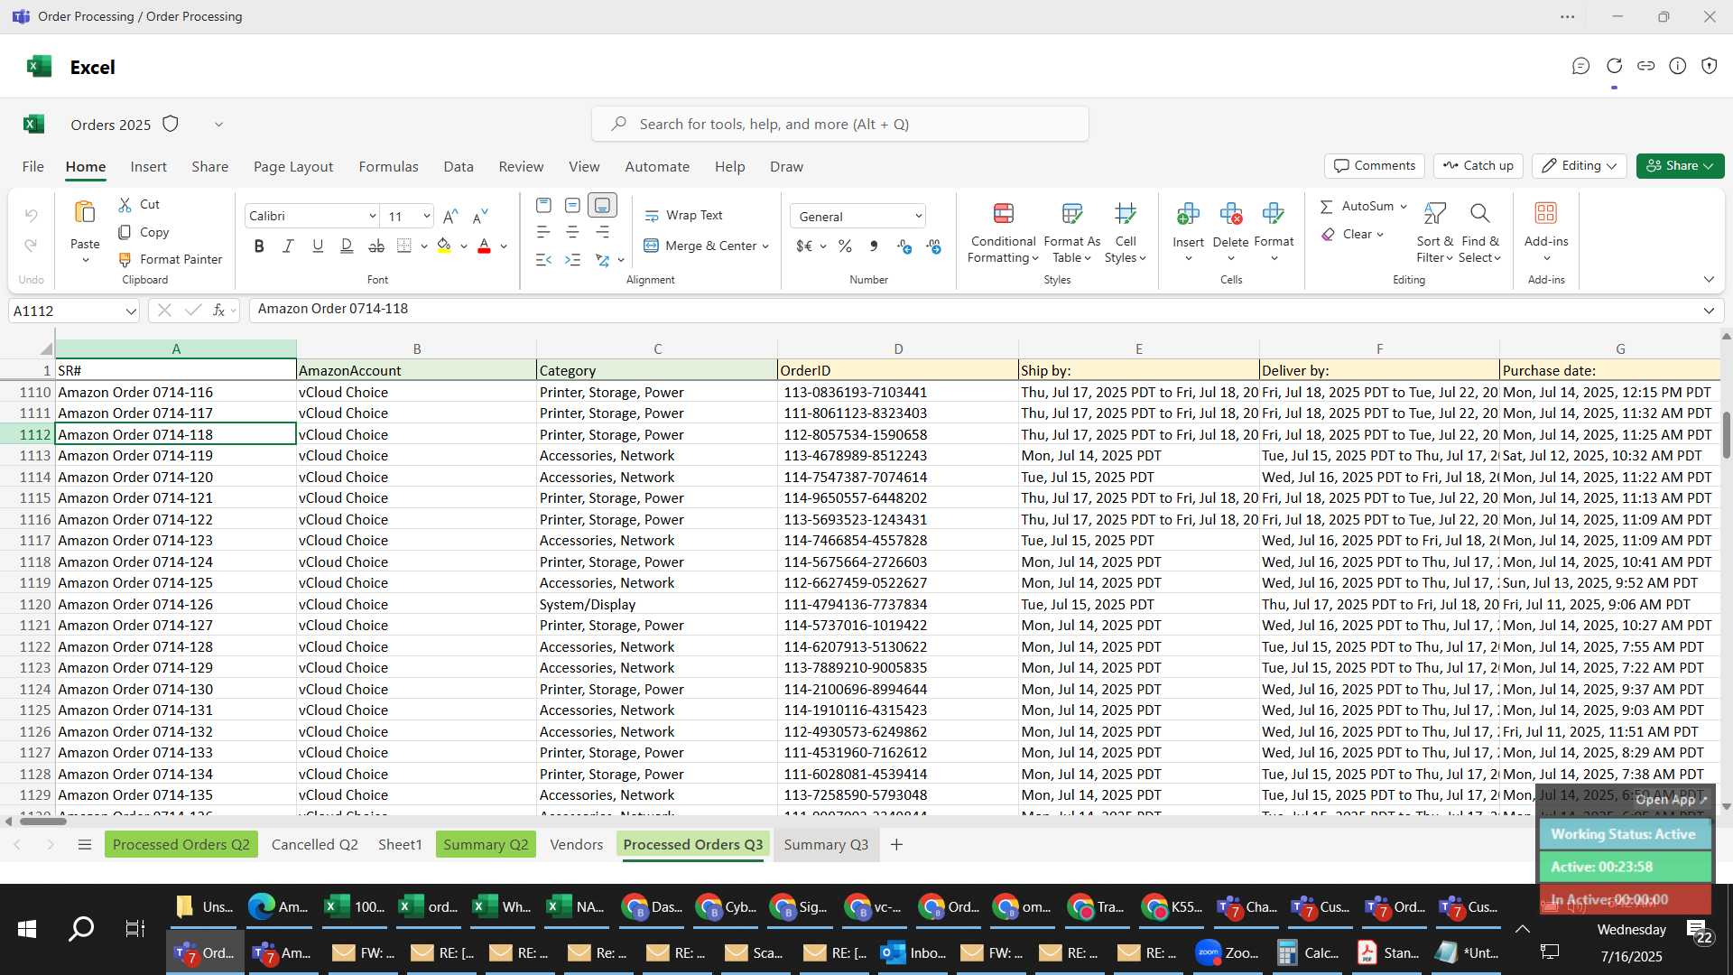Increase indent
Image resolution: width=1733 pixels, height=975 pixels.
click(x=572, y=260)
